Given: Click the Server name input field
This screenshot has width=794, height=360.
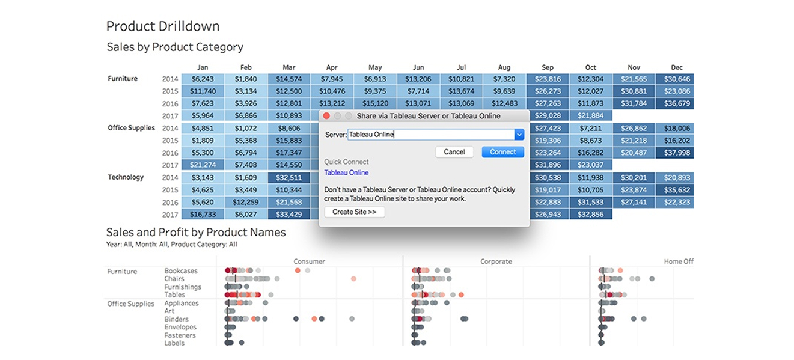Looking at the screenshot, I should (430, 135).
